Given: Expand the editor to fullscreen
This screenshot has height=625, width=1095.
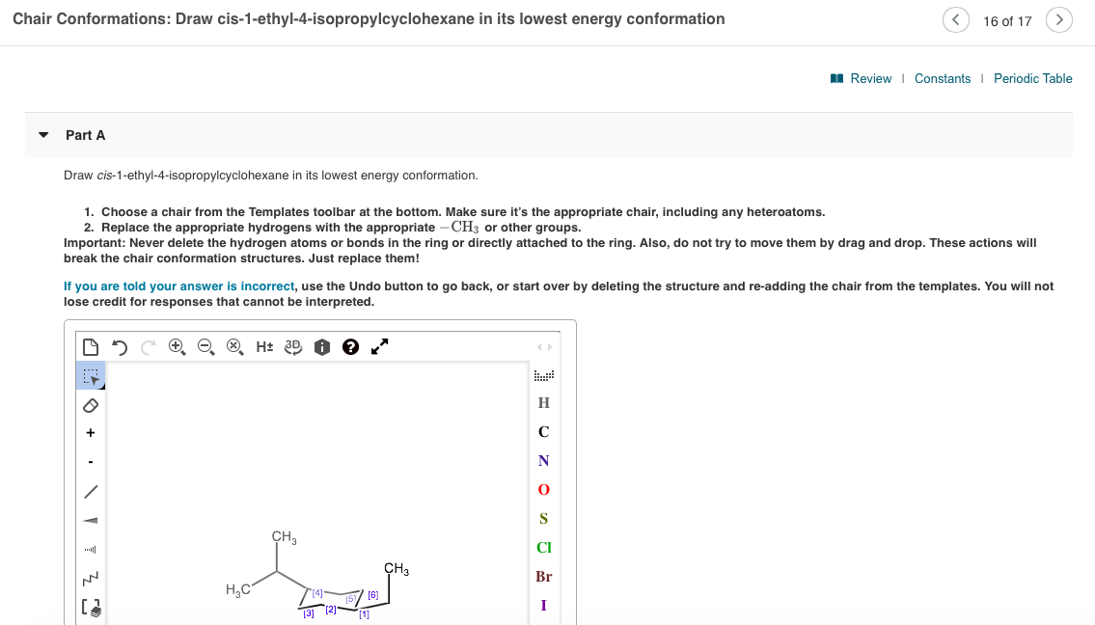Looking at the screenshot, I should click(x=378, y=344).
